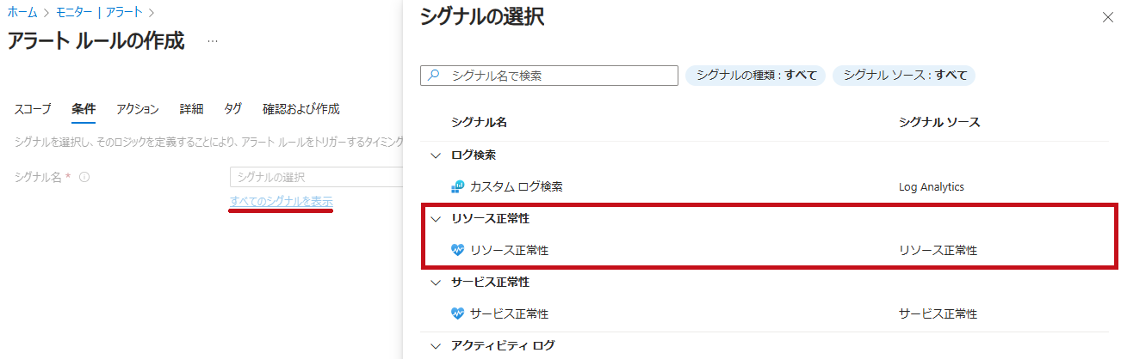Click the info icon beside シグナル名
The image size is (1121, 359).
point(84,178)
